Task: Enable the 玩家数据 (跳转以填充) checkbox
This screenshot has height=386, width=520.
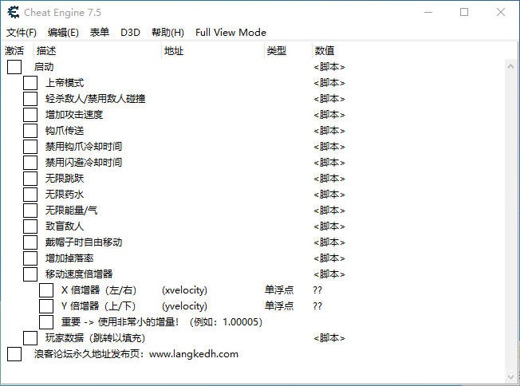Action: [30, 337]
